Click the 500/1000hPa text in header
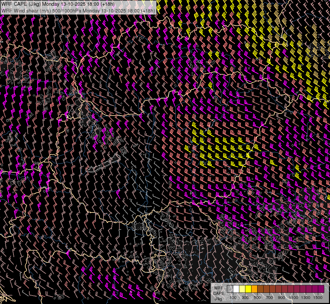The image size is (330, 304). click(67, 10)
